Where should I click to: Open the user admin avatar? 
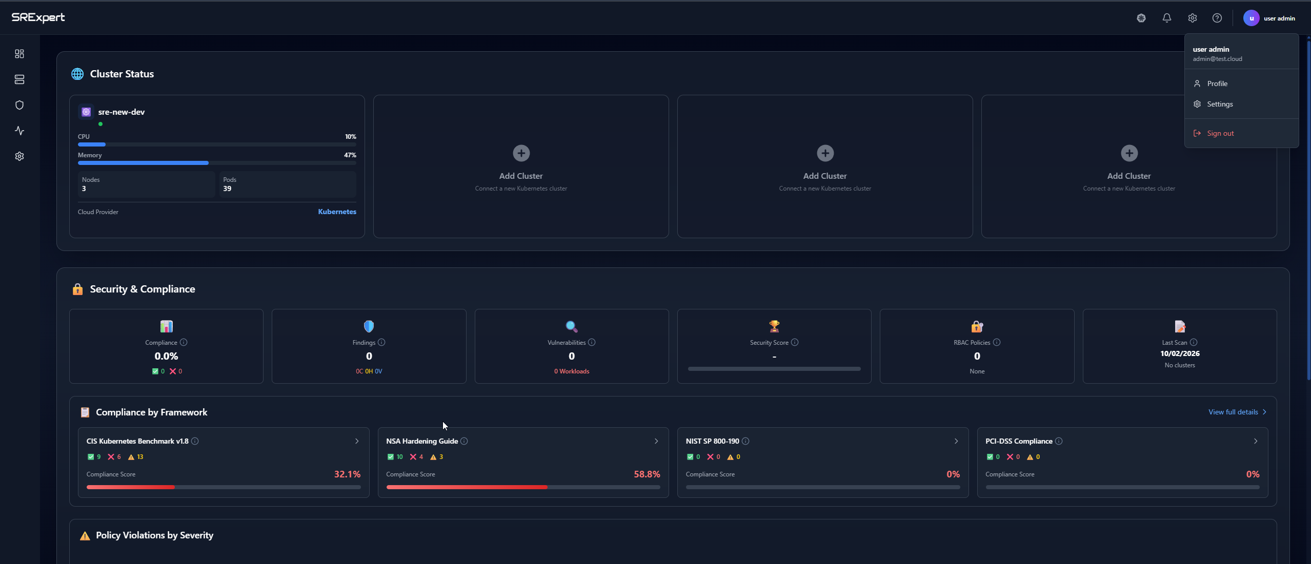click(x=1251, y=17)
